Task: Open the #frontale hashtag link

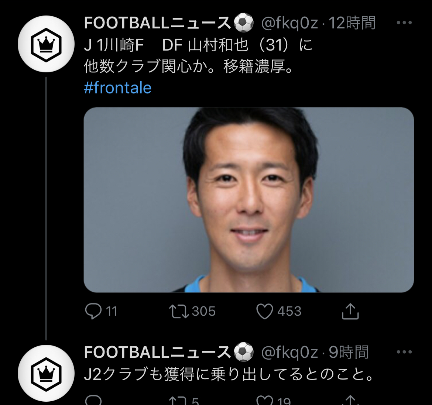Action: (x=117, y=88)
